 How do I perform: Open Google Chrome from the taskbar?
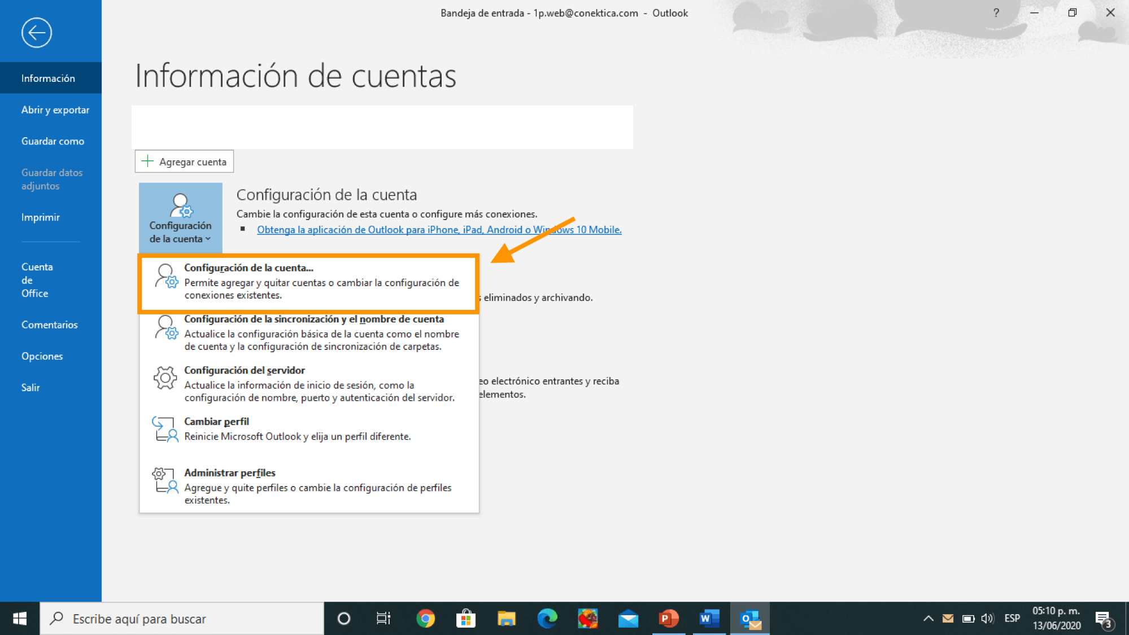click(x=425, y=619)
